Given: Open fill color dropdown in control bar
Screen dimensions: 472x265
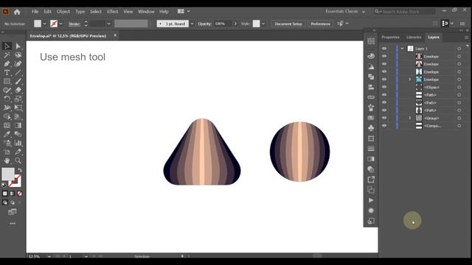Looking at the screenshot, I should click(x=44, y=24).
